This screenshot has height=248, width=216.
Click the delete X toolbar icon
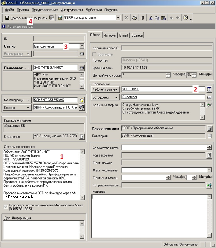coord(126,18)
